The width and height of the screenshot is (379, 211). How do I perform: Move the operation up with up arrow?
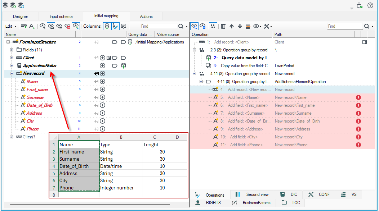(x=232, y=26)
